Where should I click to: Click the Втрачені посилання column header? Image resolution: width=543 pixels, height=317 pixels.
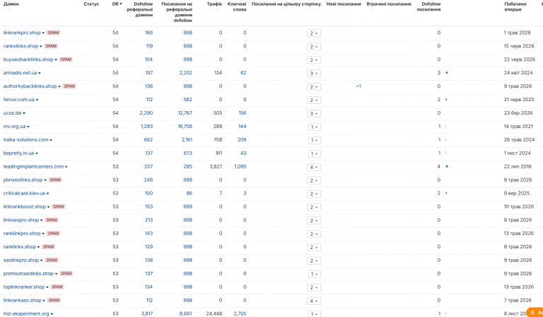[x=389, y=4]
